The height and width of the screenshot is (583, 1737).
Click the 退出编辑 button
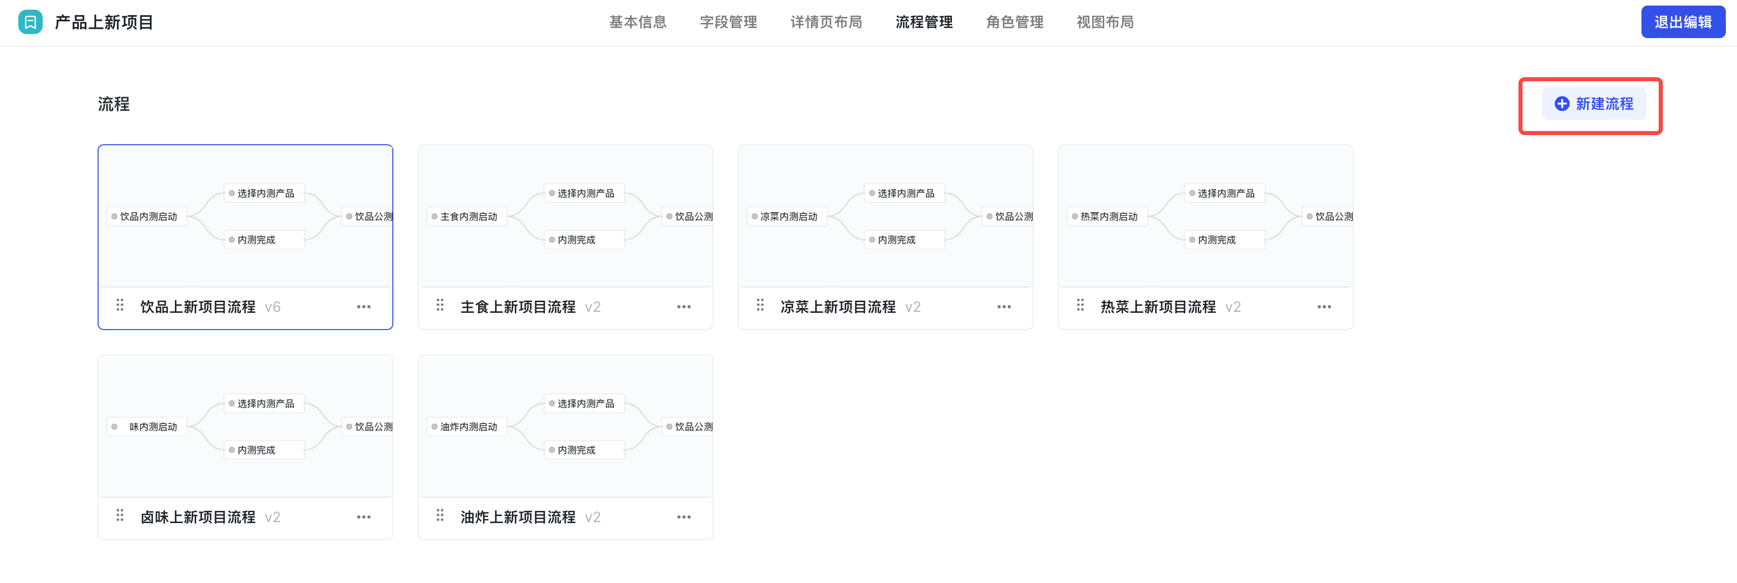click(x=1683, y=22)
